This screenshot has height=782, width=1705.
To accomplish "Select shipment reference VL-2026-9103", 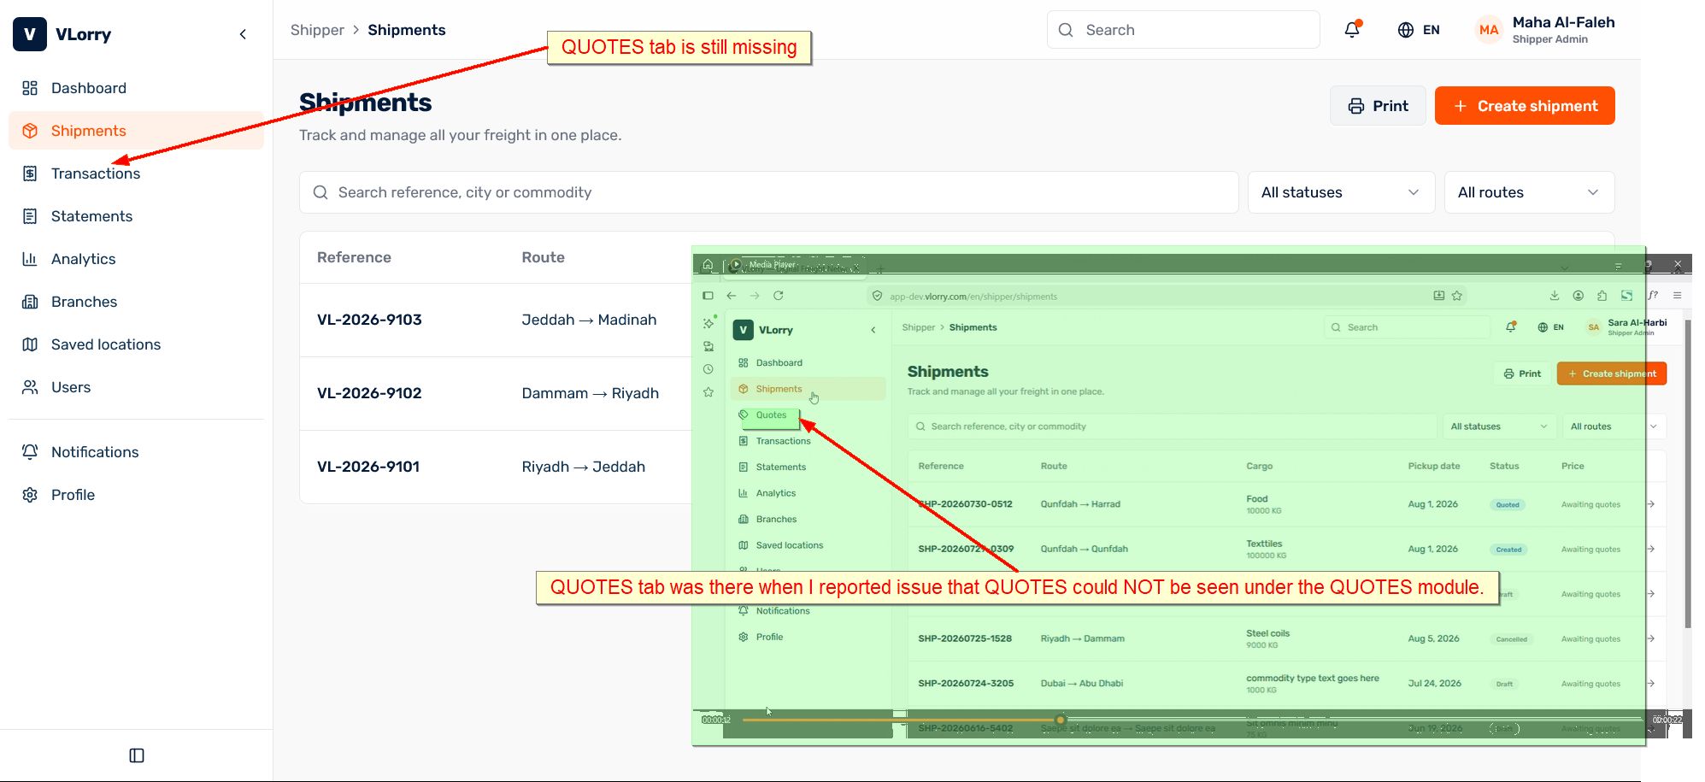I will coord(369,320).
